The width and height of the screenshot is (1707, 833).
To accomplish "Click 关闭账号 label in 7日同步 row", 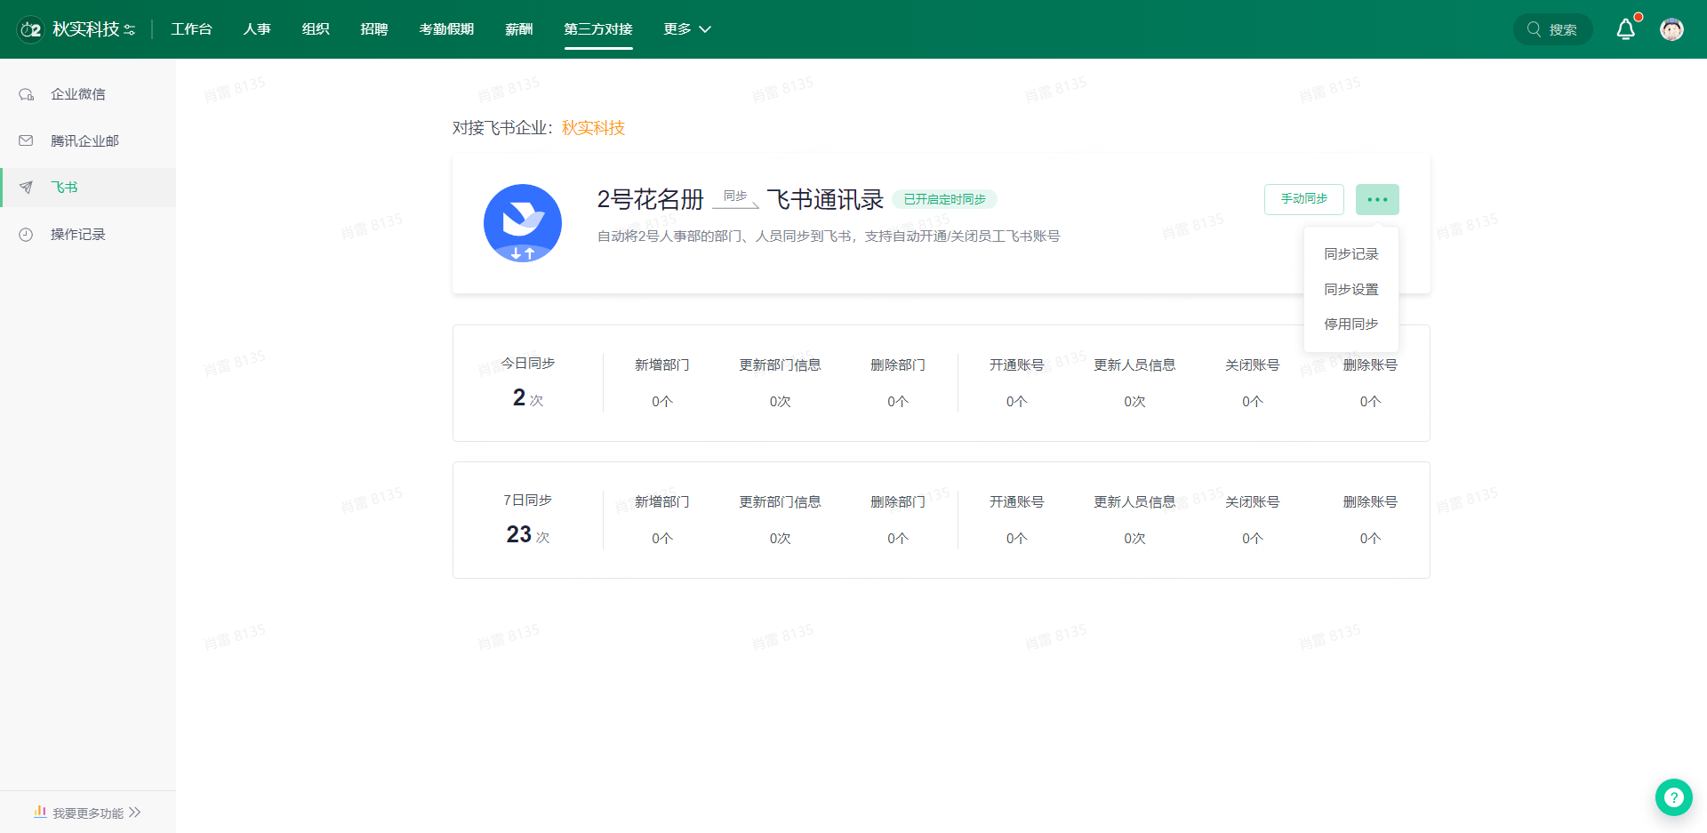I will (x=1253, y=502).
